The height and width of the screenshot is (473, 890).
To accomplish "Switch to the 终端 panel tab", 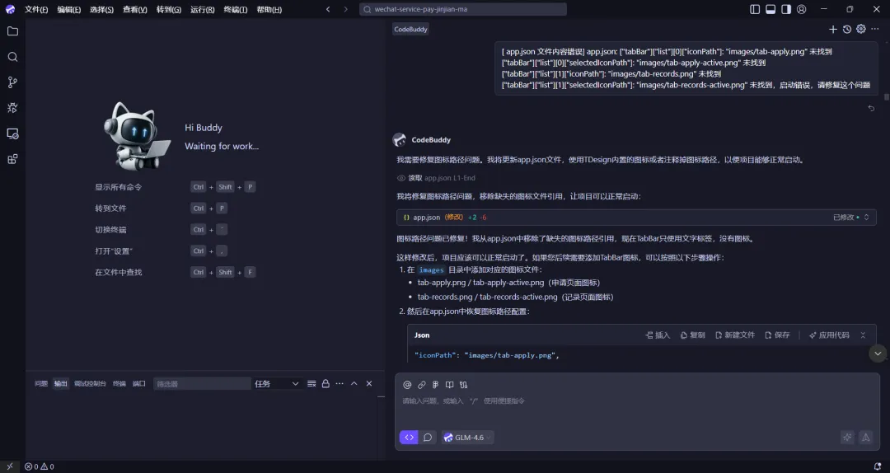I will (119, 384).
